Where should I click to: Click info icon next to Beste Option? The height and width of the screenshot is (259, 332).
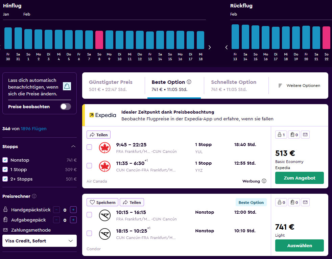click(x=189, y=82)
